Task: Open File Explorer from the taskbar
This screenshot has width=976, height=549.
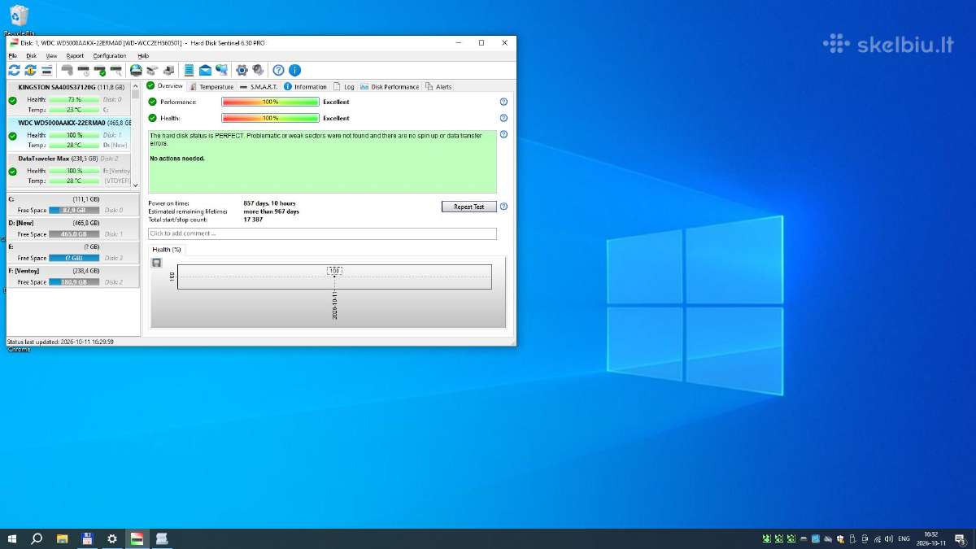Action: pyautogui.click(x=62, y=538)
